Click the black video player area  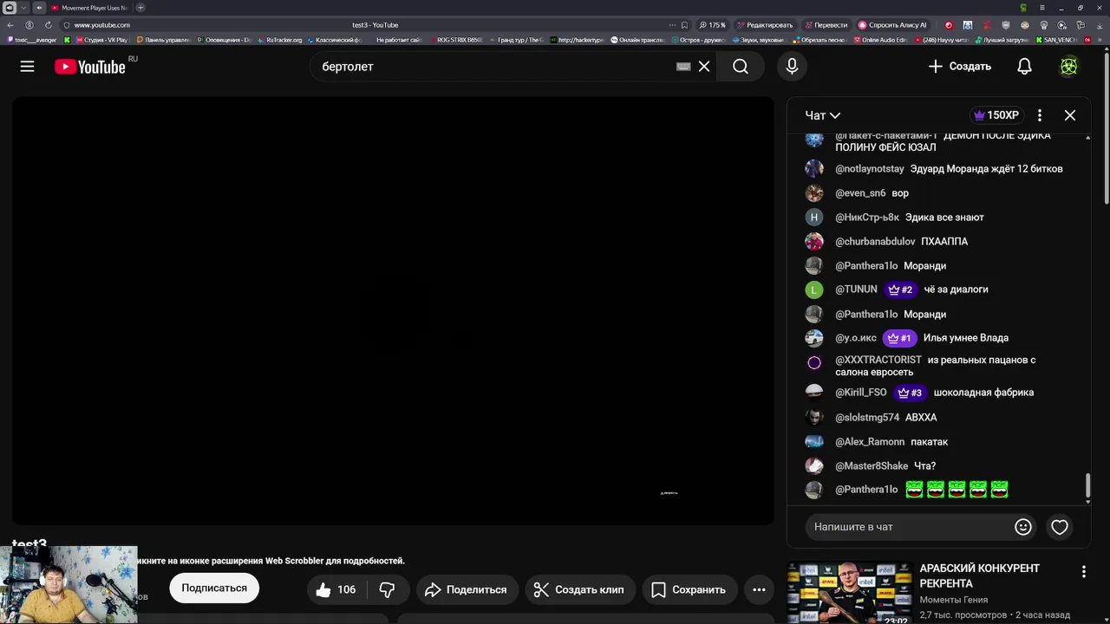393,310
